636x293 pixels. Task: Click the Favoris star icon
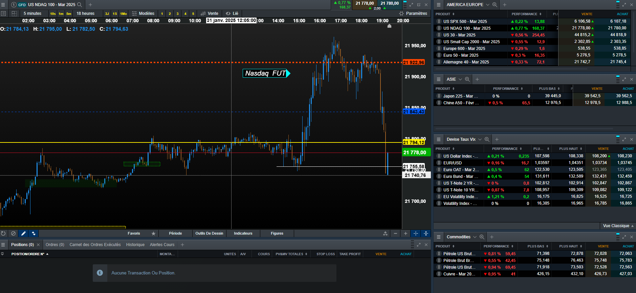coord(153,234)
